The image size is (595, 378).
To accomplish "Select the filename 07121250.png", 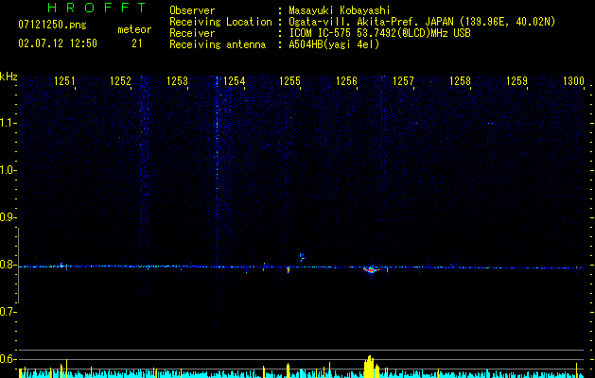I will [x=52, y=25].
